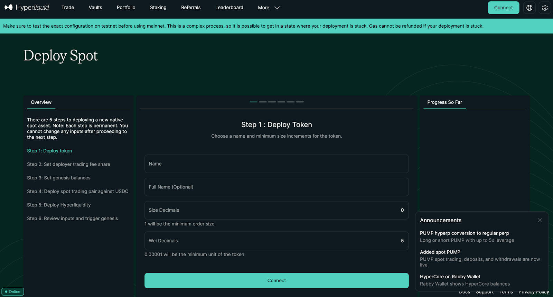Click the testnet warning banner text
Image resolution: width=553 pixels, height=297 pixels.
[x=243, y=26]
